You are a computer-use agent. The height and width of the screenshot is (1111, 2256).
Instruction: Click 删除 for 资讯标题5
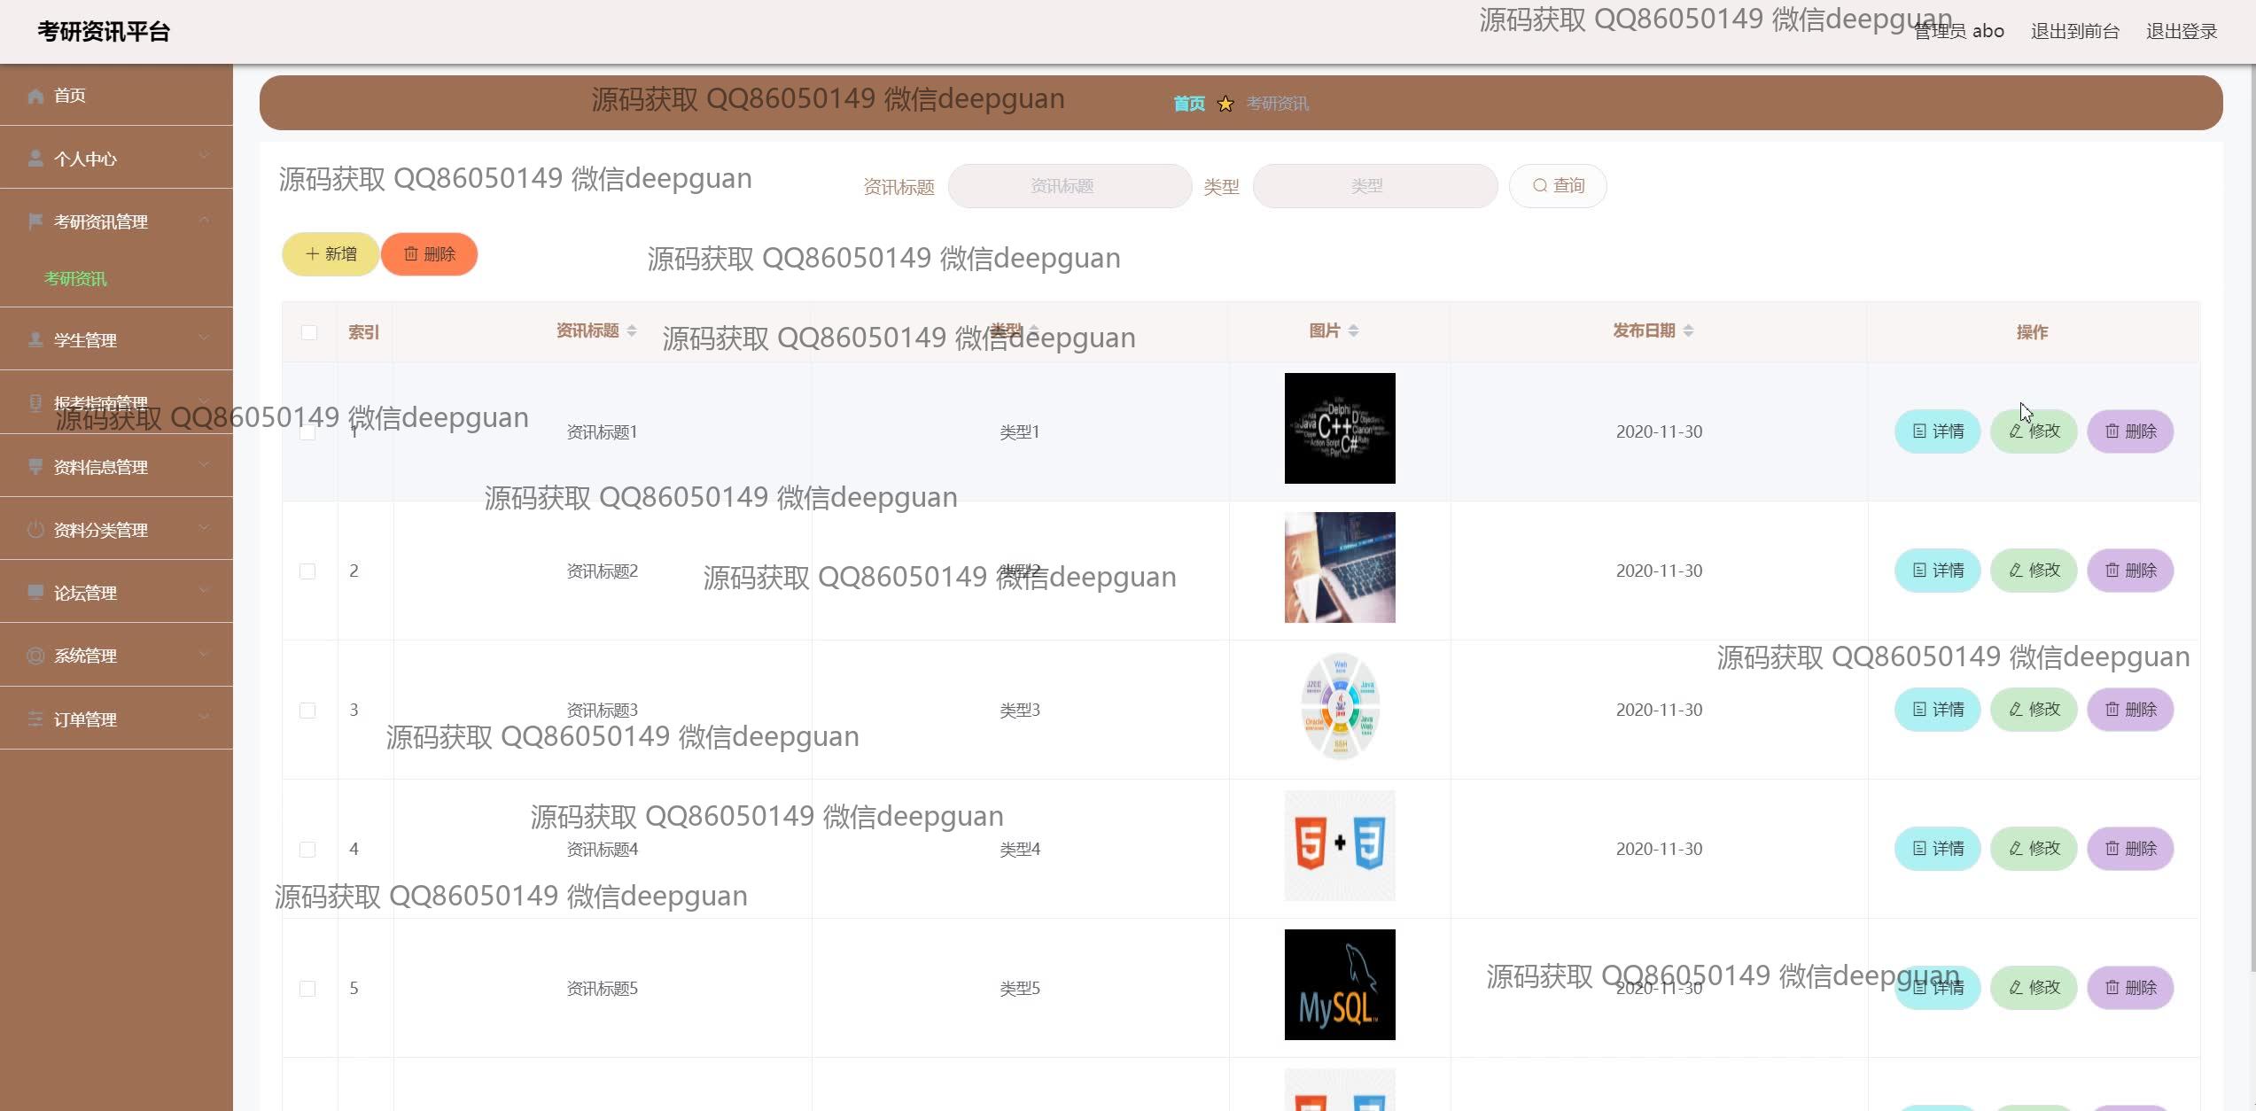click(2130, 988)
